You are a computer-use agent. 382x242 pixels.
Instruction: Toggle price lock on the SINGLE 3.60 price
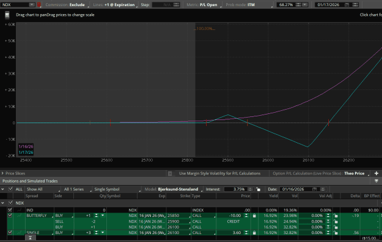pyautogui.click(x=254, y=232)
